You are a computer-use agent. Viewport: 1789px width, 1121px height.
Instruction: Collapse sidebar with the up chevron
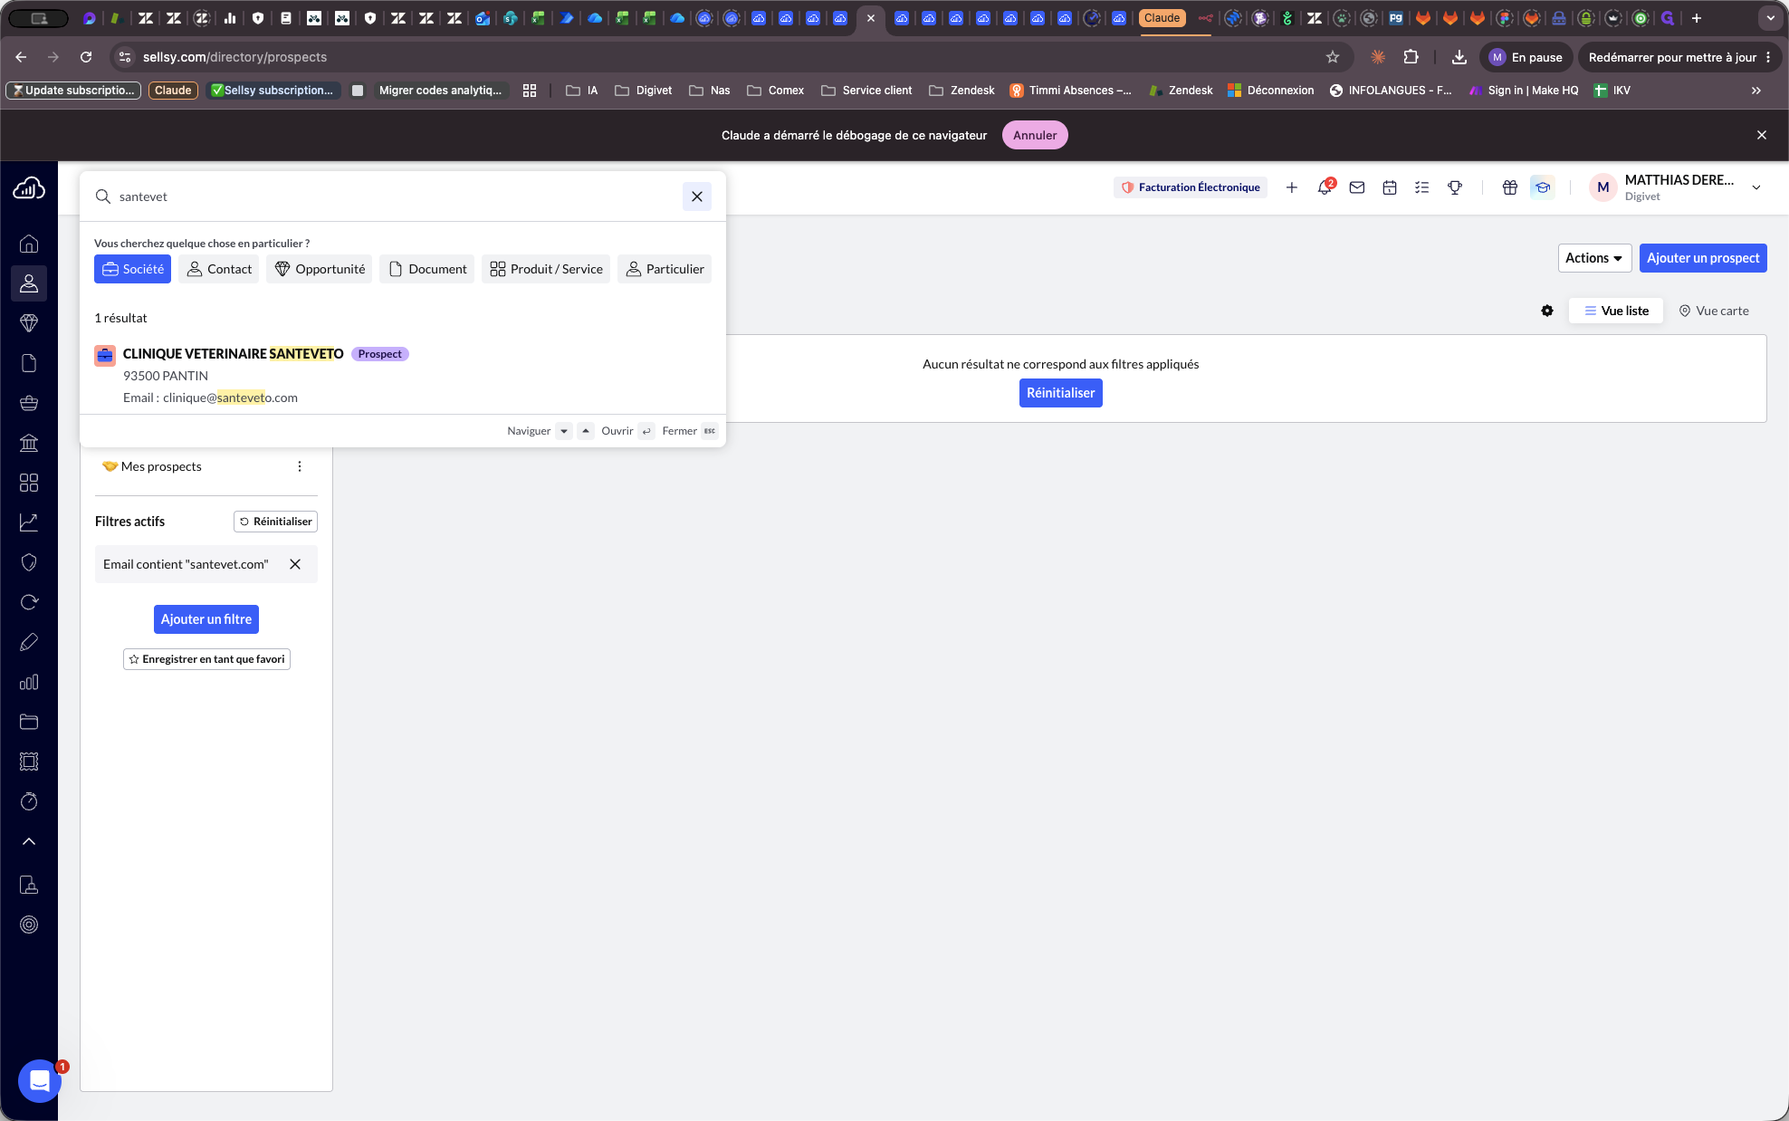pos(29,841)
